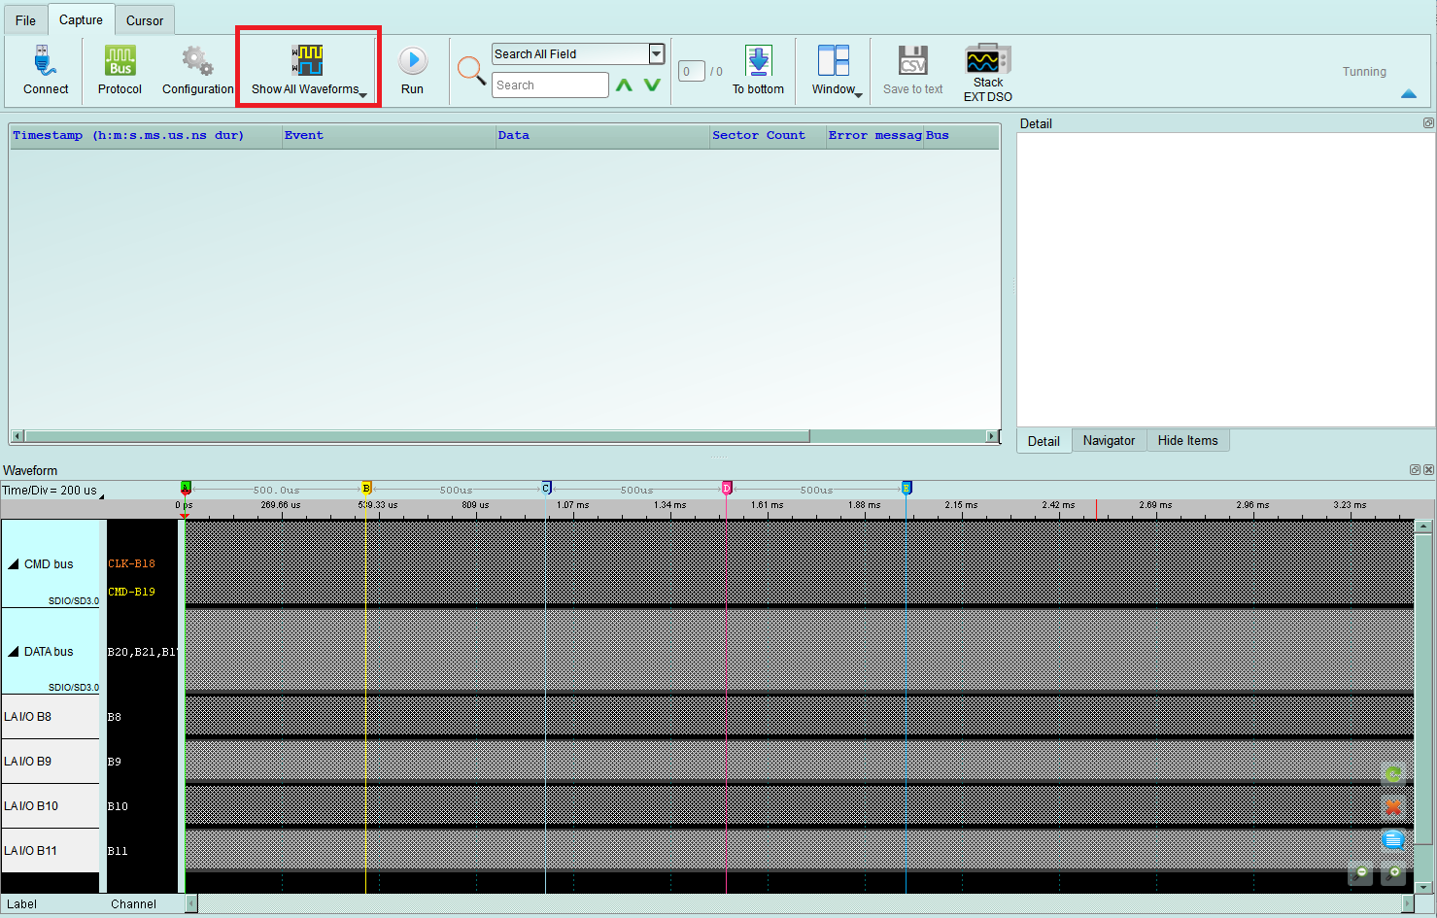Select cursor marker C on the timeline
Image resolution: width=1437 pixels, height=918 pixels.
[x=546, y=488]
